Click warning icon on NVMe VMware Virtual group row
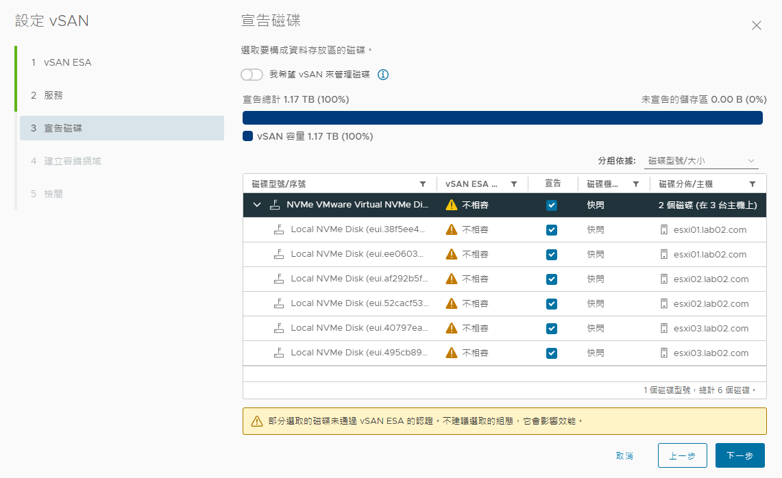The image size is (782, 478). pos(452,205)
